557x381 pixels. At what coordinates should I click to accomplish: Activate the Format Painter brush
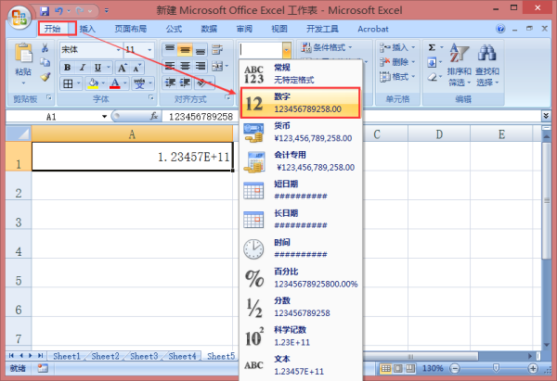[45, 77]
